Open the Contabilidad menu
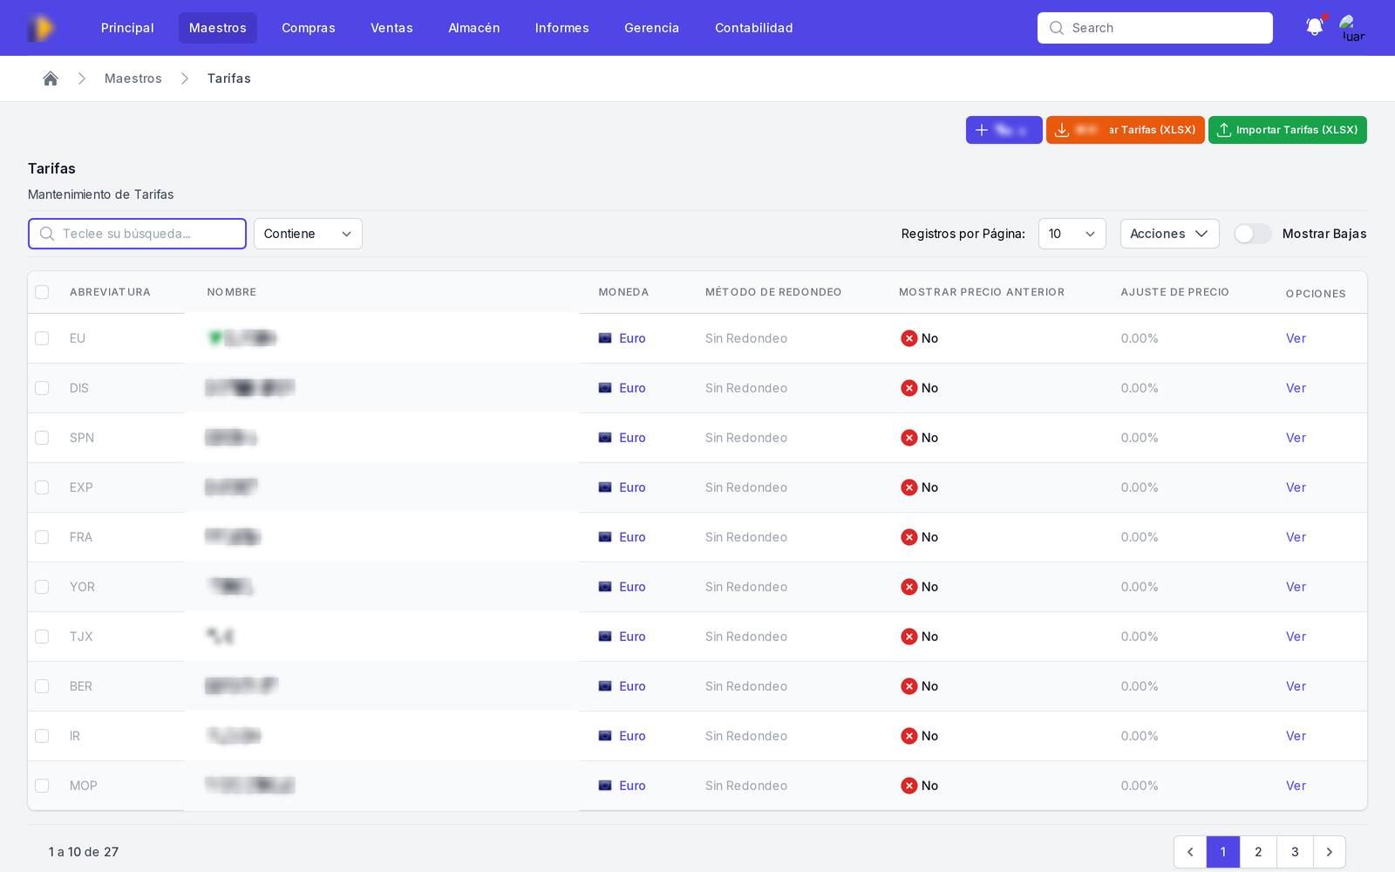1395x872 pixels. (x=754, y=28)
